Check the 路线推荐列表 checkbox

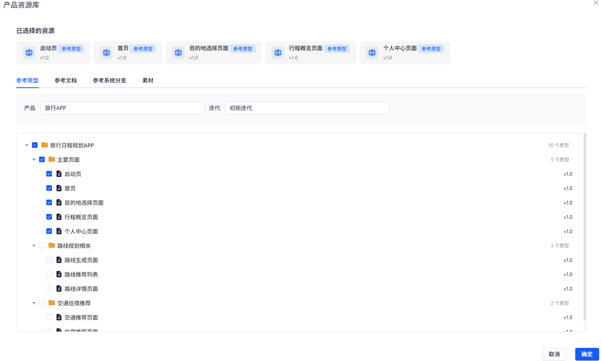[x=49, y=274]
